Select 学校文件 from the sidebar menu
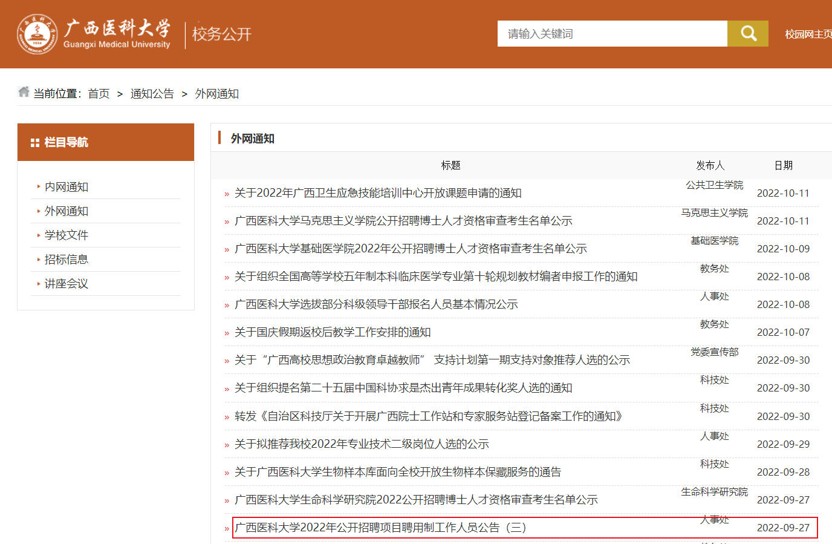Screen dimensions: 832x544 point(67,235)
